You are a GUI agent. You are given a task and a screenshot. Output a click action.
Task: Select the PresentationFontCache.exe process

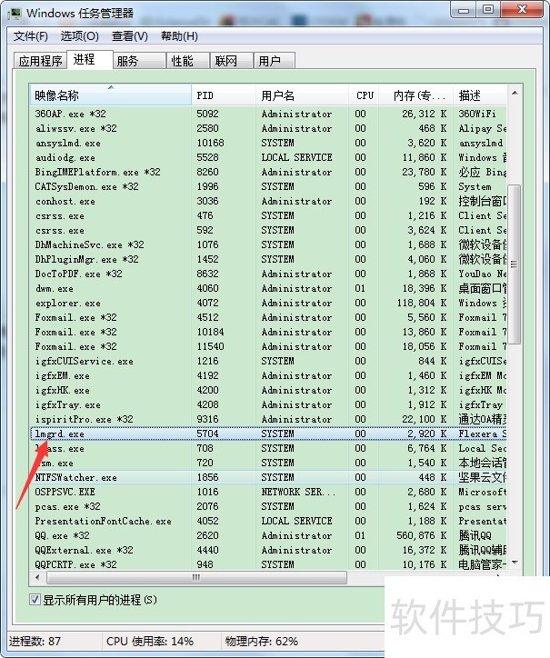(x=268, y=521)
